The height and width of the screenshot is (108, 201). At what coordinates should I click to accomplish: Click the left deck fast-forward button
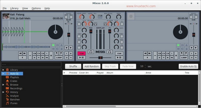click(x=24, y=53)
